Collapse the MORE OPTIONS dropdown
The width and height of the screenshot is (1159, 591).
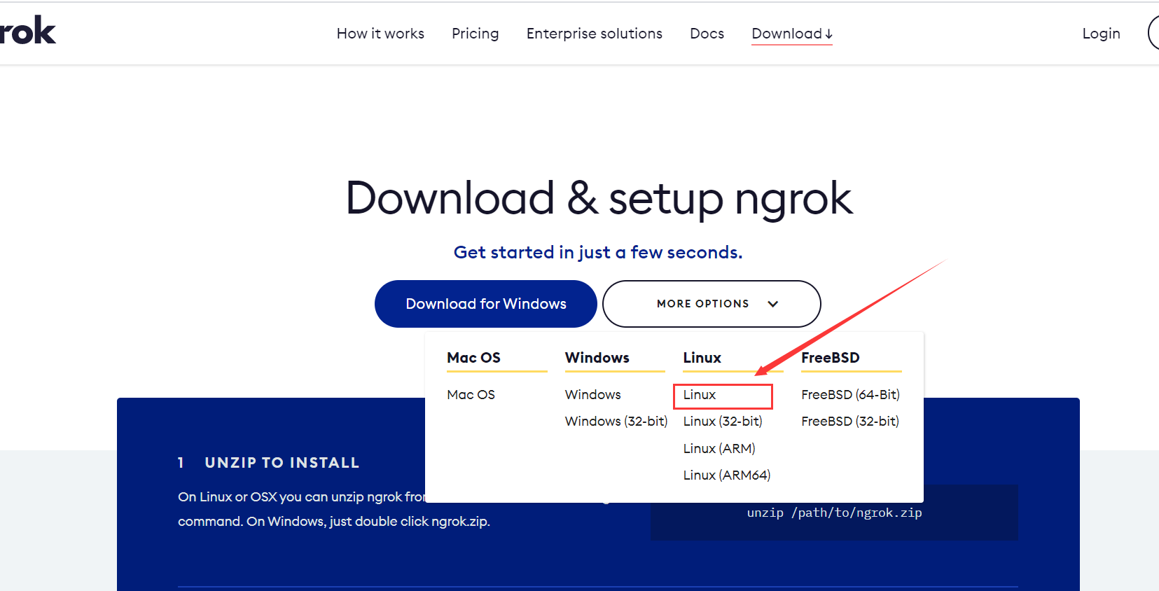tap(712, 304)
